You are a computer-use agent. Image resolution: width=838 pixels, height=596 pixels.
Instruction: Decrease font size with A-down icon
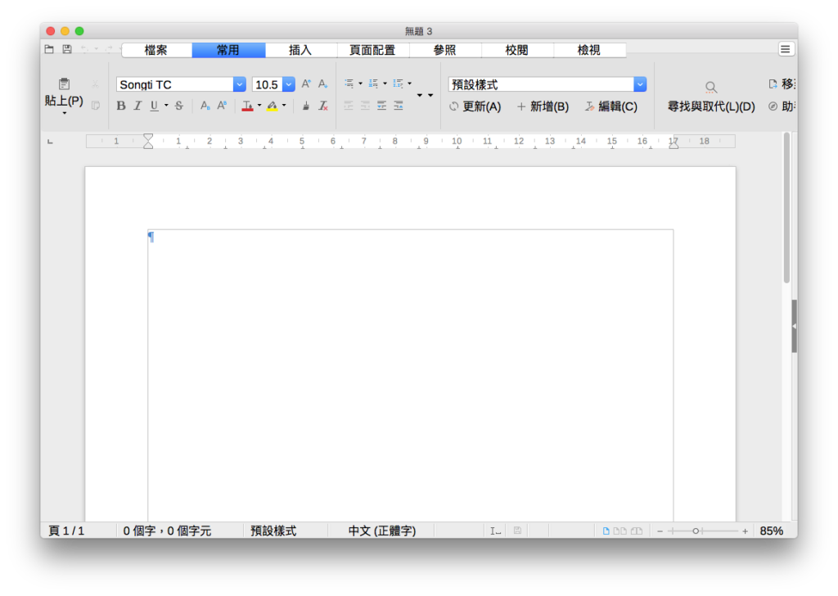coord(322,84)
